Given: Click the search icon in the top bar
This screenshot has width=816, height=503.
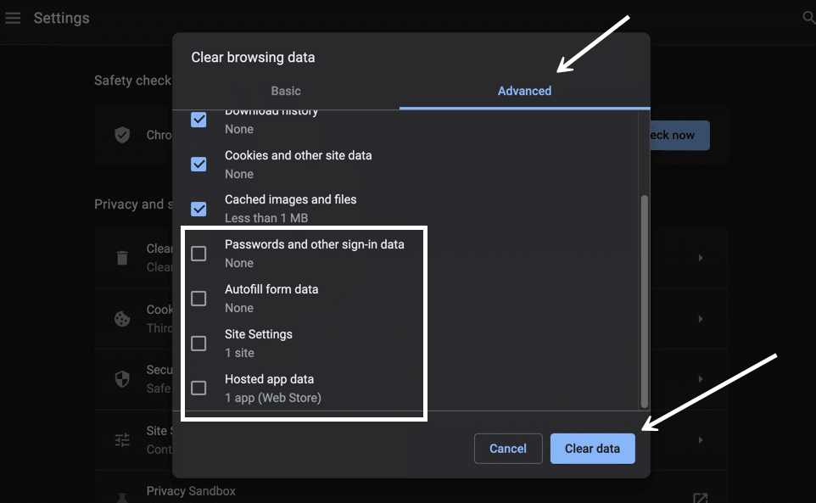Looking at the screenshot, I should tap(808, 16).
